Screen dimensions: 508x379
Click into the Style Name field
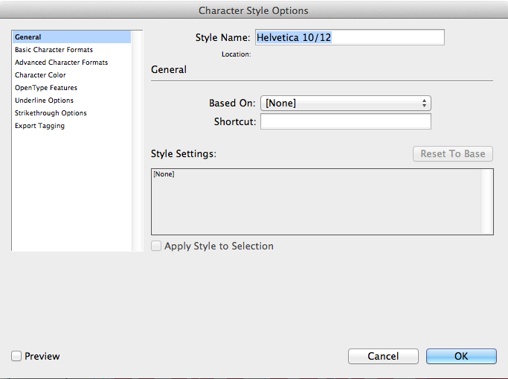click(350, 37)
